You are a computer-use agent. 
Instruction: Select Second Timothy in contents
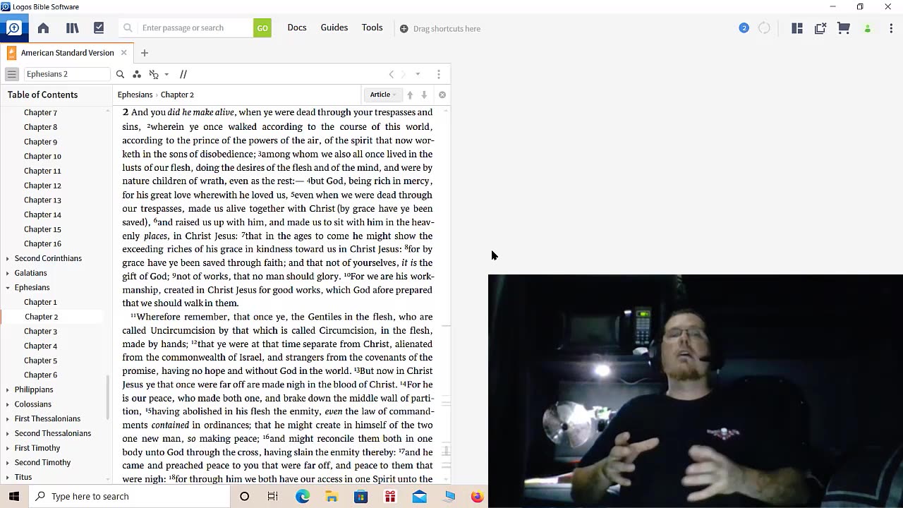pyautogui.click(x=43, y=462)
